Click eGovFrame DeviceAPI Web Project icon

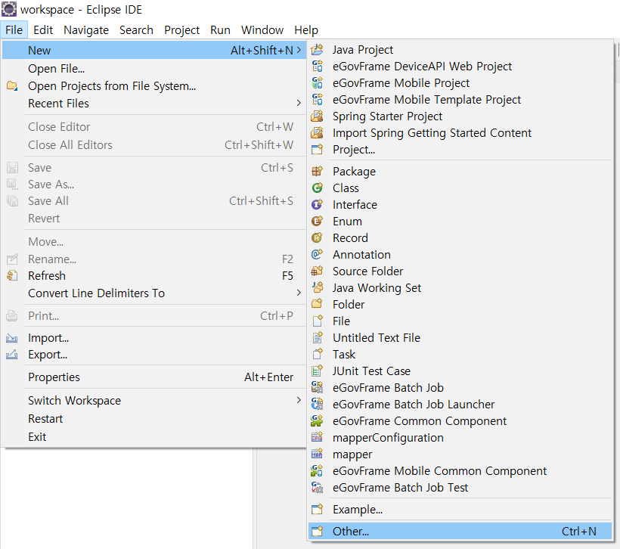317,67
